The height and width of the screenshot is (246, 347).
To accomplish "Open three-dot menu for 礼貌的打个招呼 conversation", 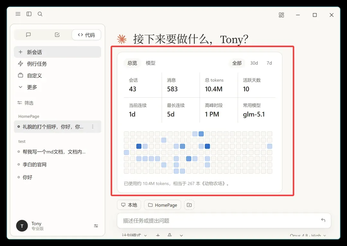I will tap(93, 127).
